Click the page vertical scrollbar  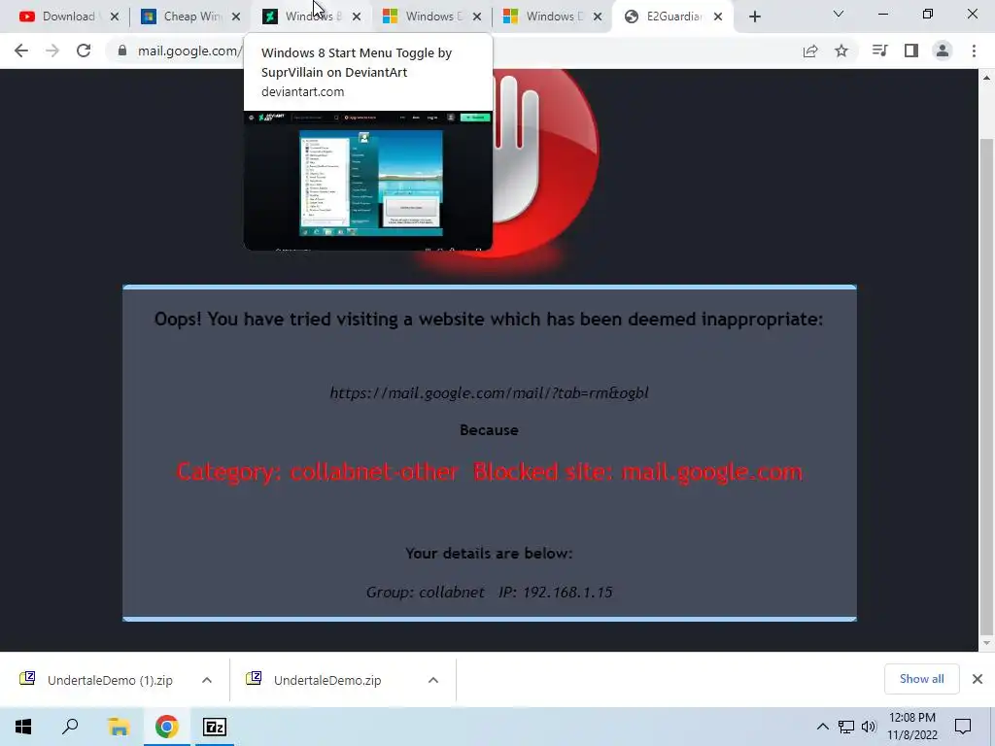[986, 387]
